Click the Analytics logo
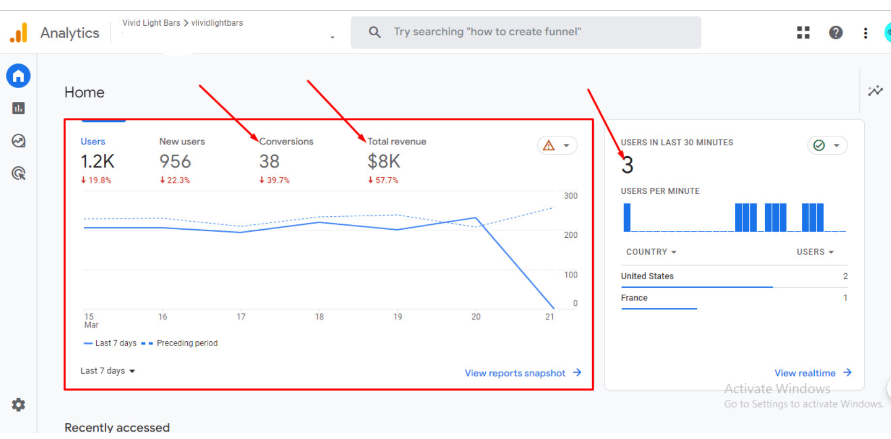The image size is (891, 439). [19, 33]
